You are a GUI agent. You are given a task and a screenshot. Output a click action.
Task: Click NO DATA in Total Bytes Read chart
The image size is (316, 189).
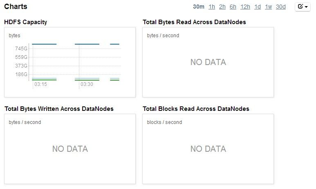point(208,62)
